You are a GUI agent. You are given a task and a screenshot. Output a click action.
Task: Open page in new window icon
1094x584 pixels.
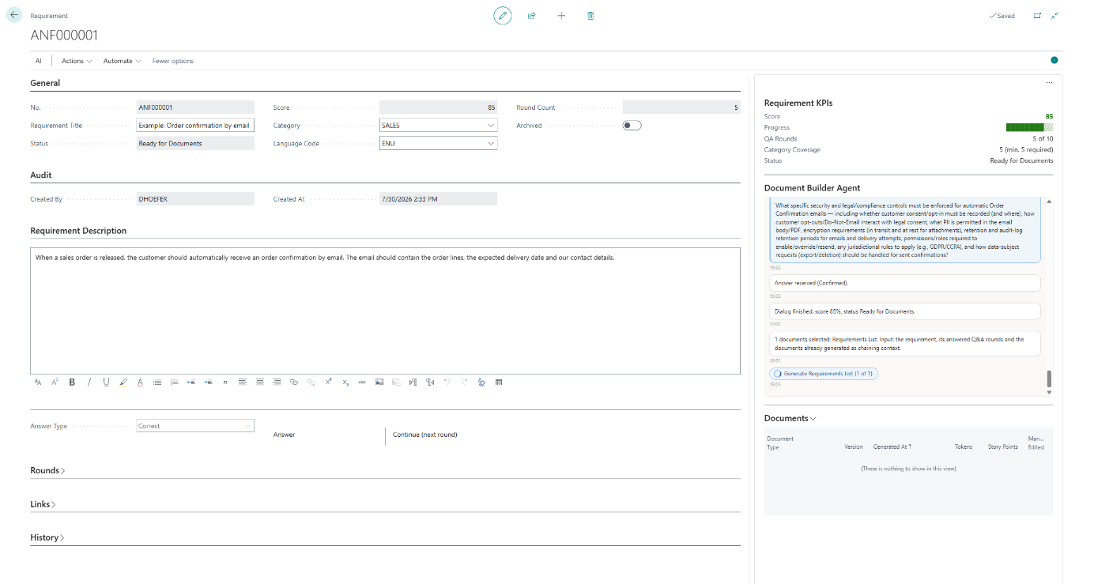tap(1037, 16)
